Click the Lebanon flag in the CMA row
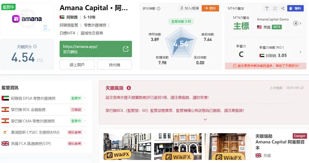309x163 pixels. point(5,121)
